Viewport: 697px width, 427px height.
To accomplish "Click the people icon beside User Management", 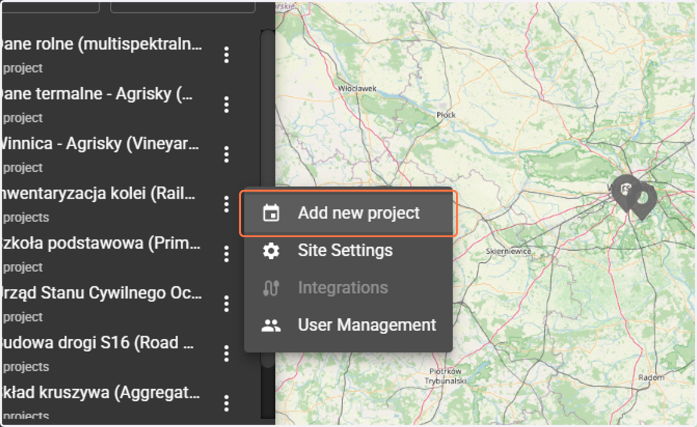I will 271,325.
